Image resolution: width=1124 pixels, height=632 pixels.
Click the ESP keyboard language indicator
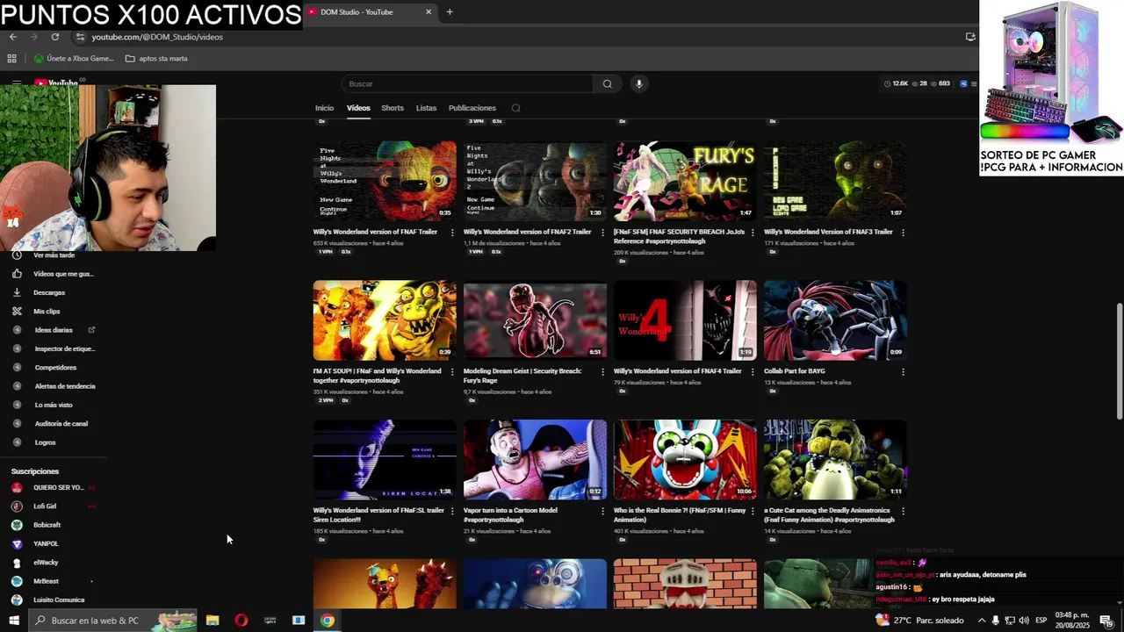tap(1041, 621)
